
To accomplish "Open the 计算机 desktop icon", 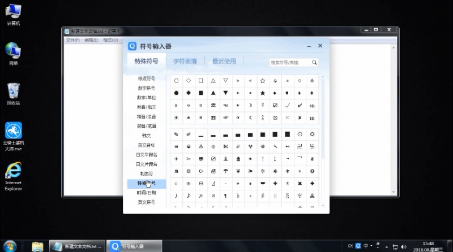I will (x=13, y=15).
